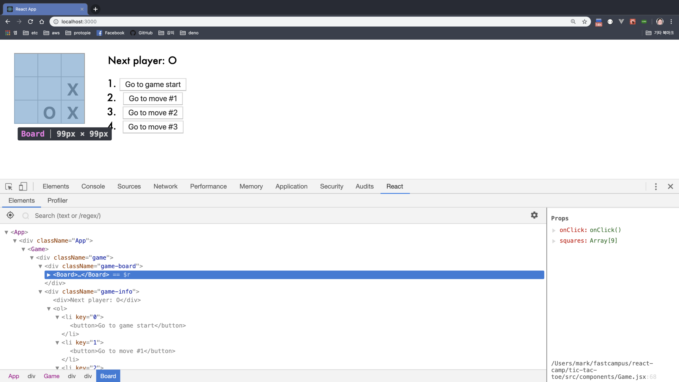The height and width of the screenshot is (382, 679).
Task: Click the Go to move #2 button
Action: pyautogui.click(x=153, y=113)
